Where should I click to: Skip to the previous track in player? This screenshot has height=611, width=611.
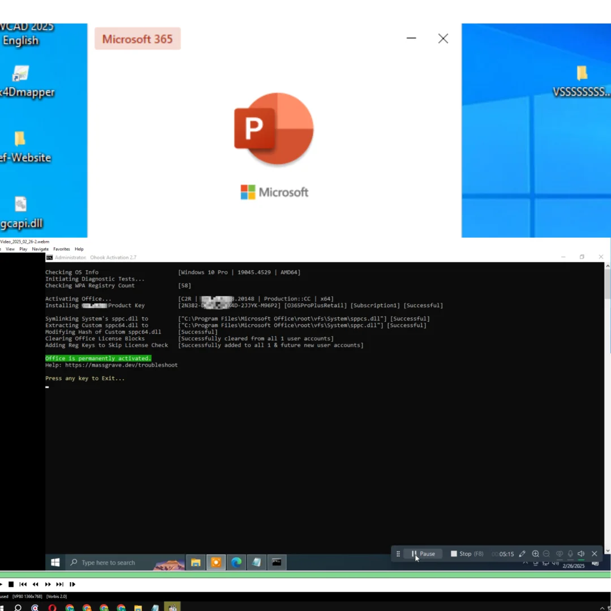click(23, 584)
